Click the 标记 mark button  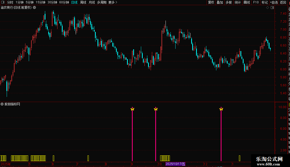pos(265,2)
